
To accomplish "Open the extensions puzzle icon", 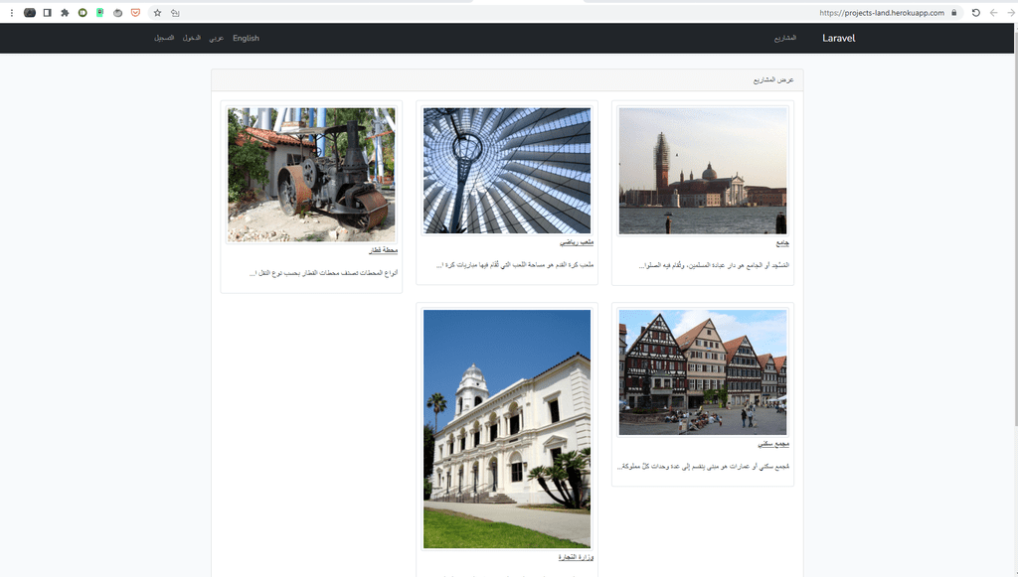I will click(65, 12).
